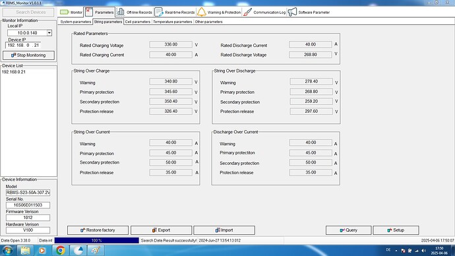Open File Explorer from the taskbar

tap(25, 251)
